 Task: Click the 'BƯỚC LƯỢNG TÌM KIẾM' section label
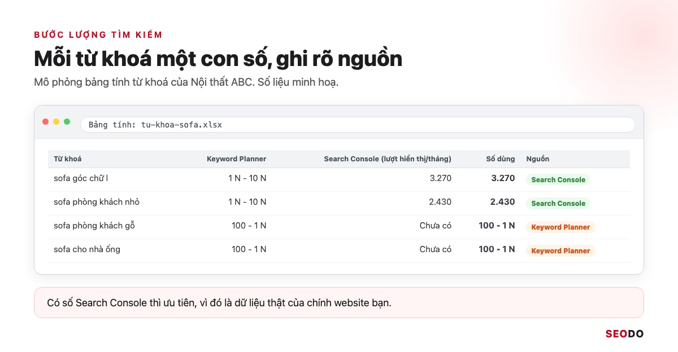pyautogui.click(x=98, y=34)
